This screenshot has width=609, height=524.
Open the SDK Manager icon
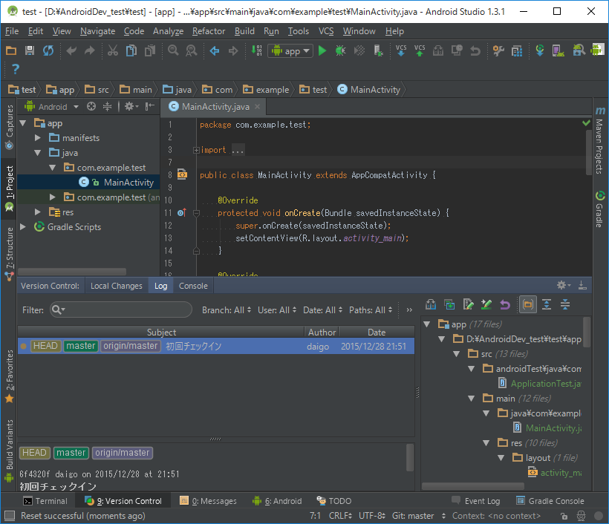point(579,50)
